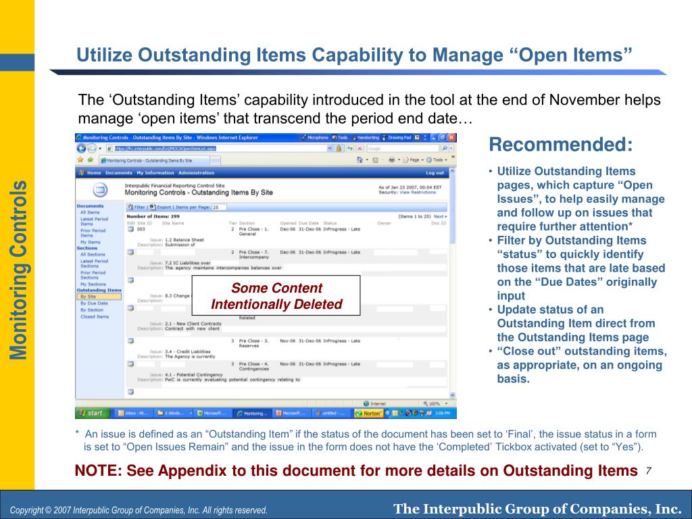Click '1.2 Balance Sheet' issue text
The image size is (692, 519).
click(184, 240)
